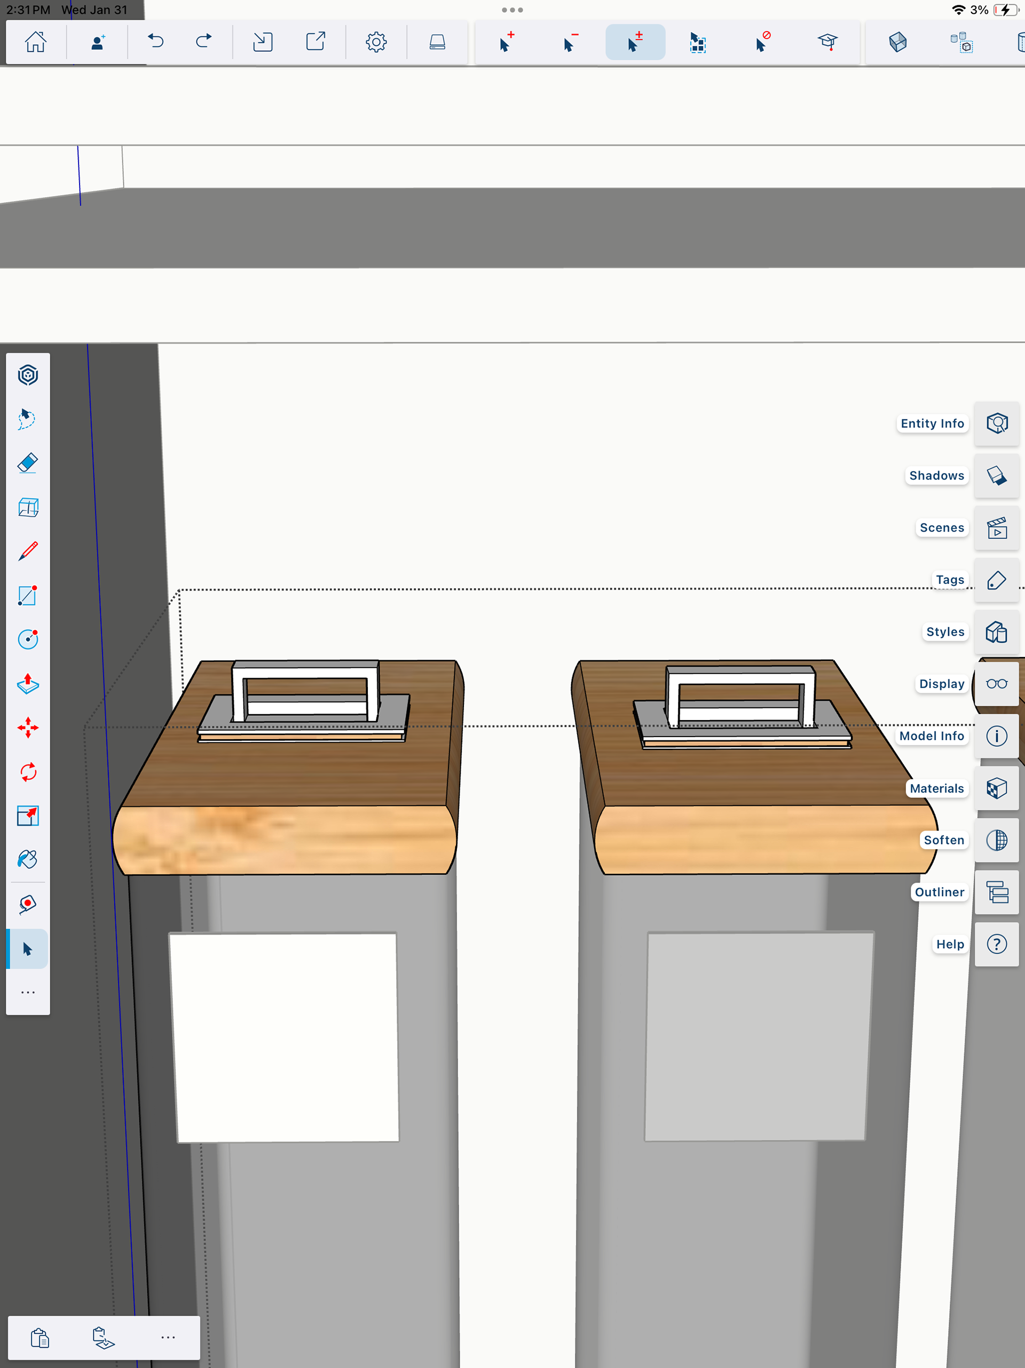Select the Rotate tool
Screen dimensions: 1025x1368
[x=28, y=772]
